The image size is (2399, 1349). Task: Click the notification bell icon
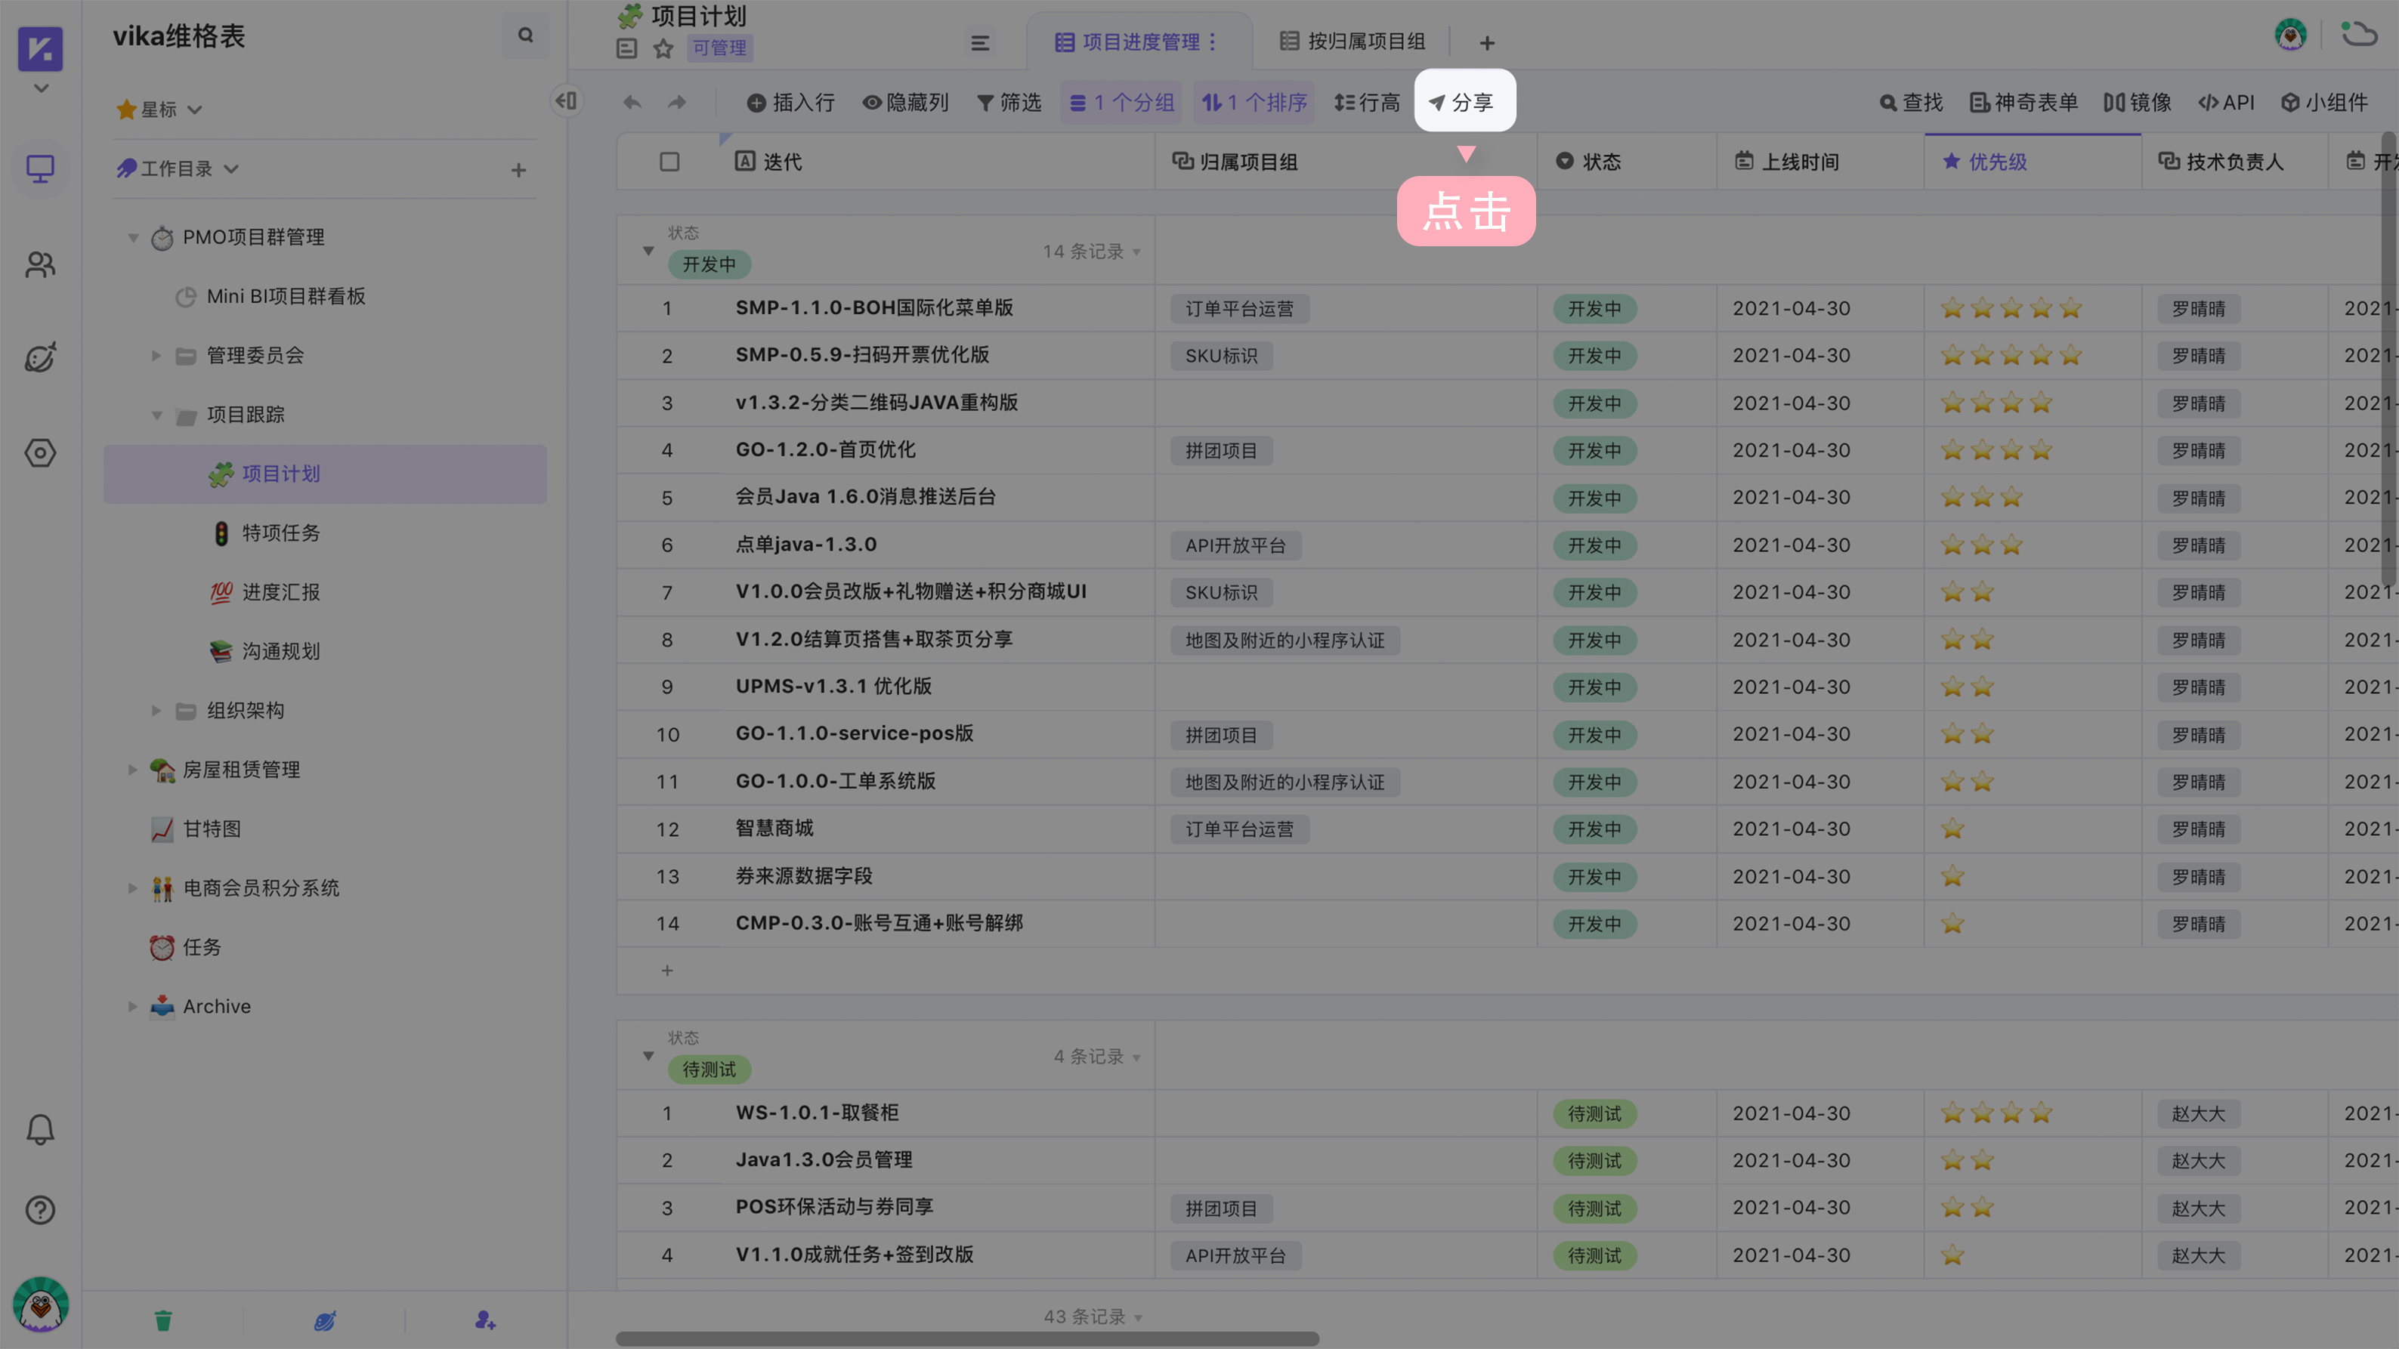[40, 1129]
